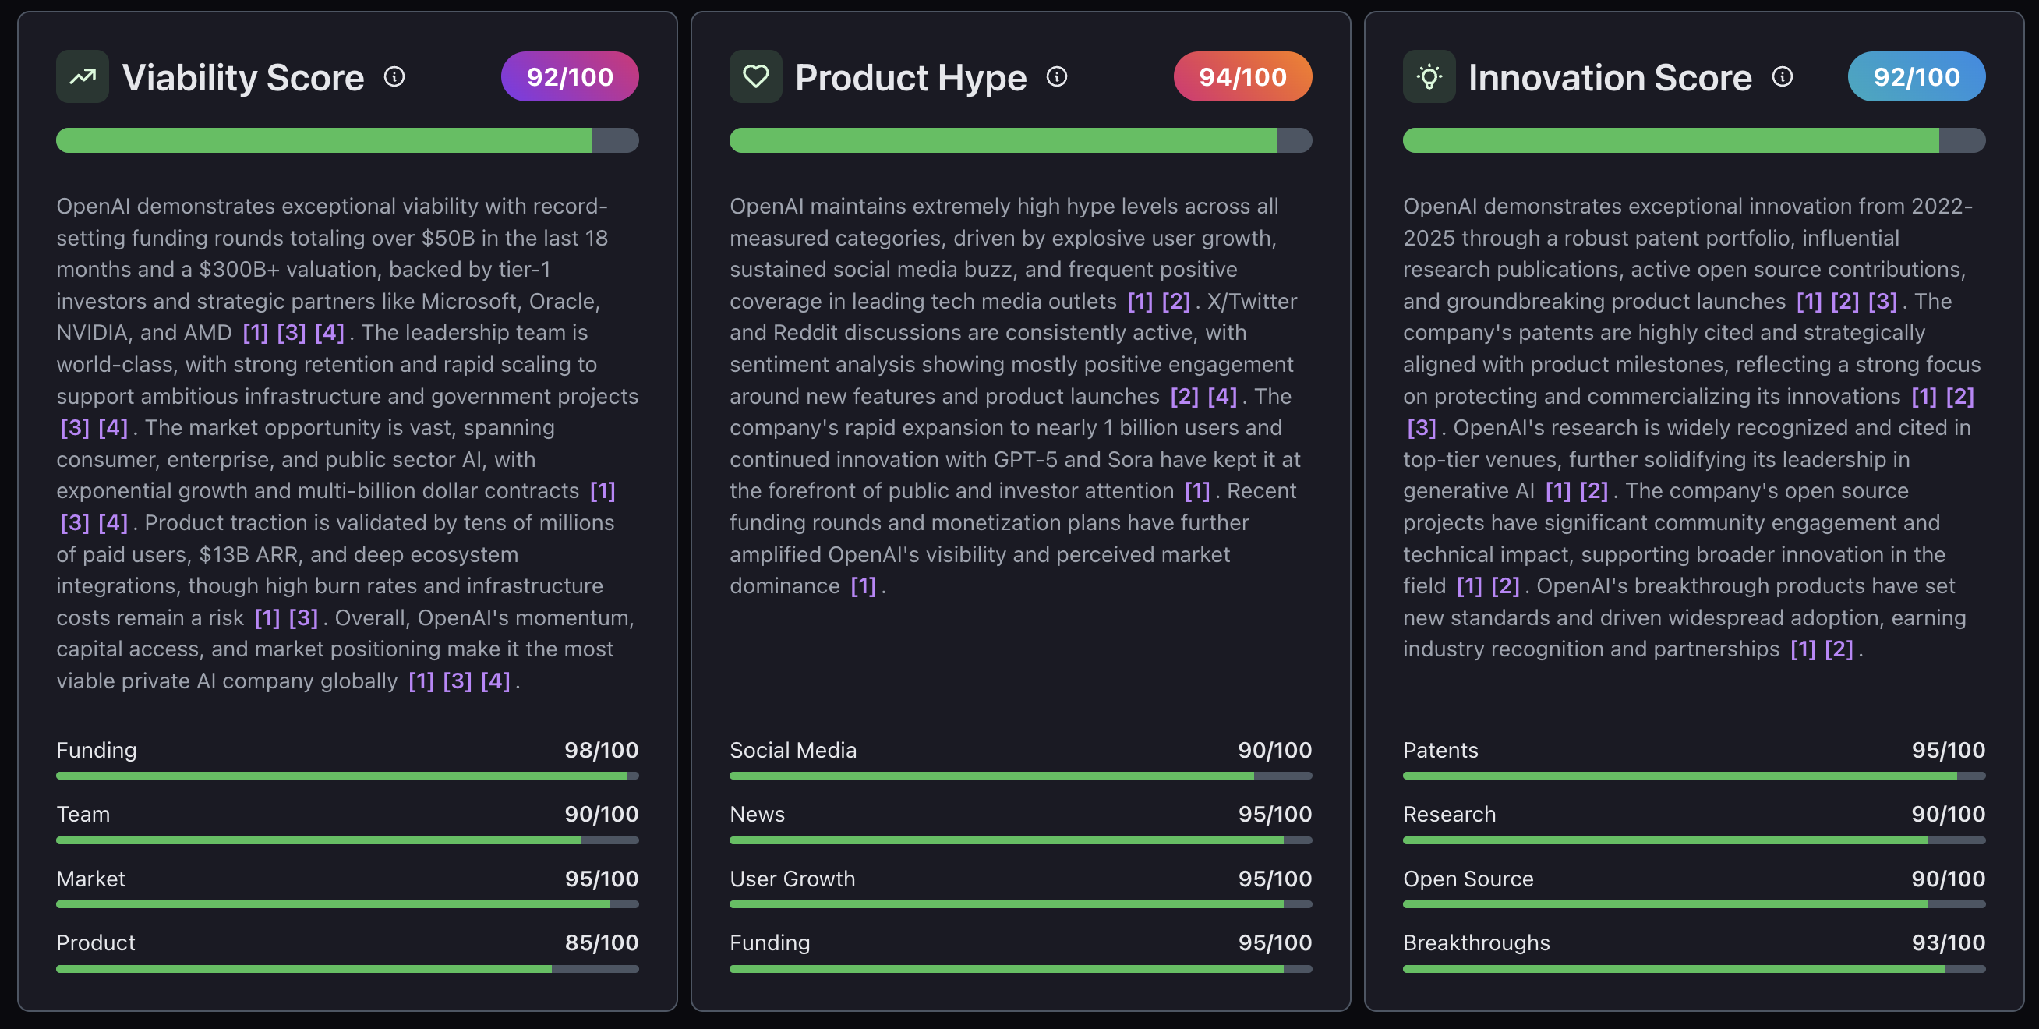Click the info icon beside Product Hype
The width and height of the screenshot is (2039, 1029).
(x=1057, y=78)
